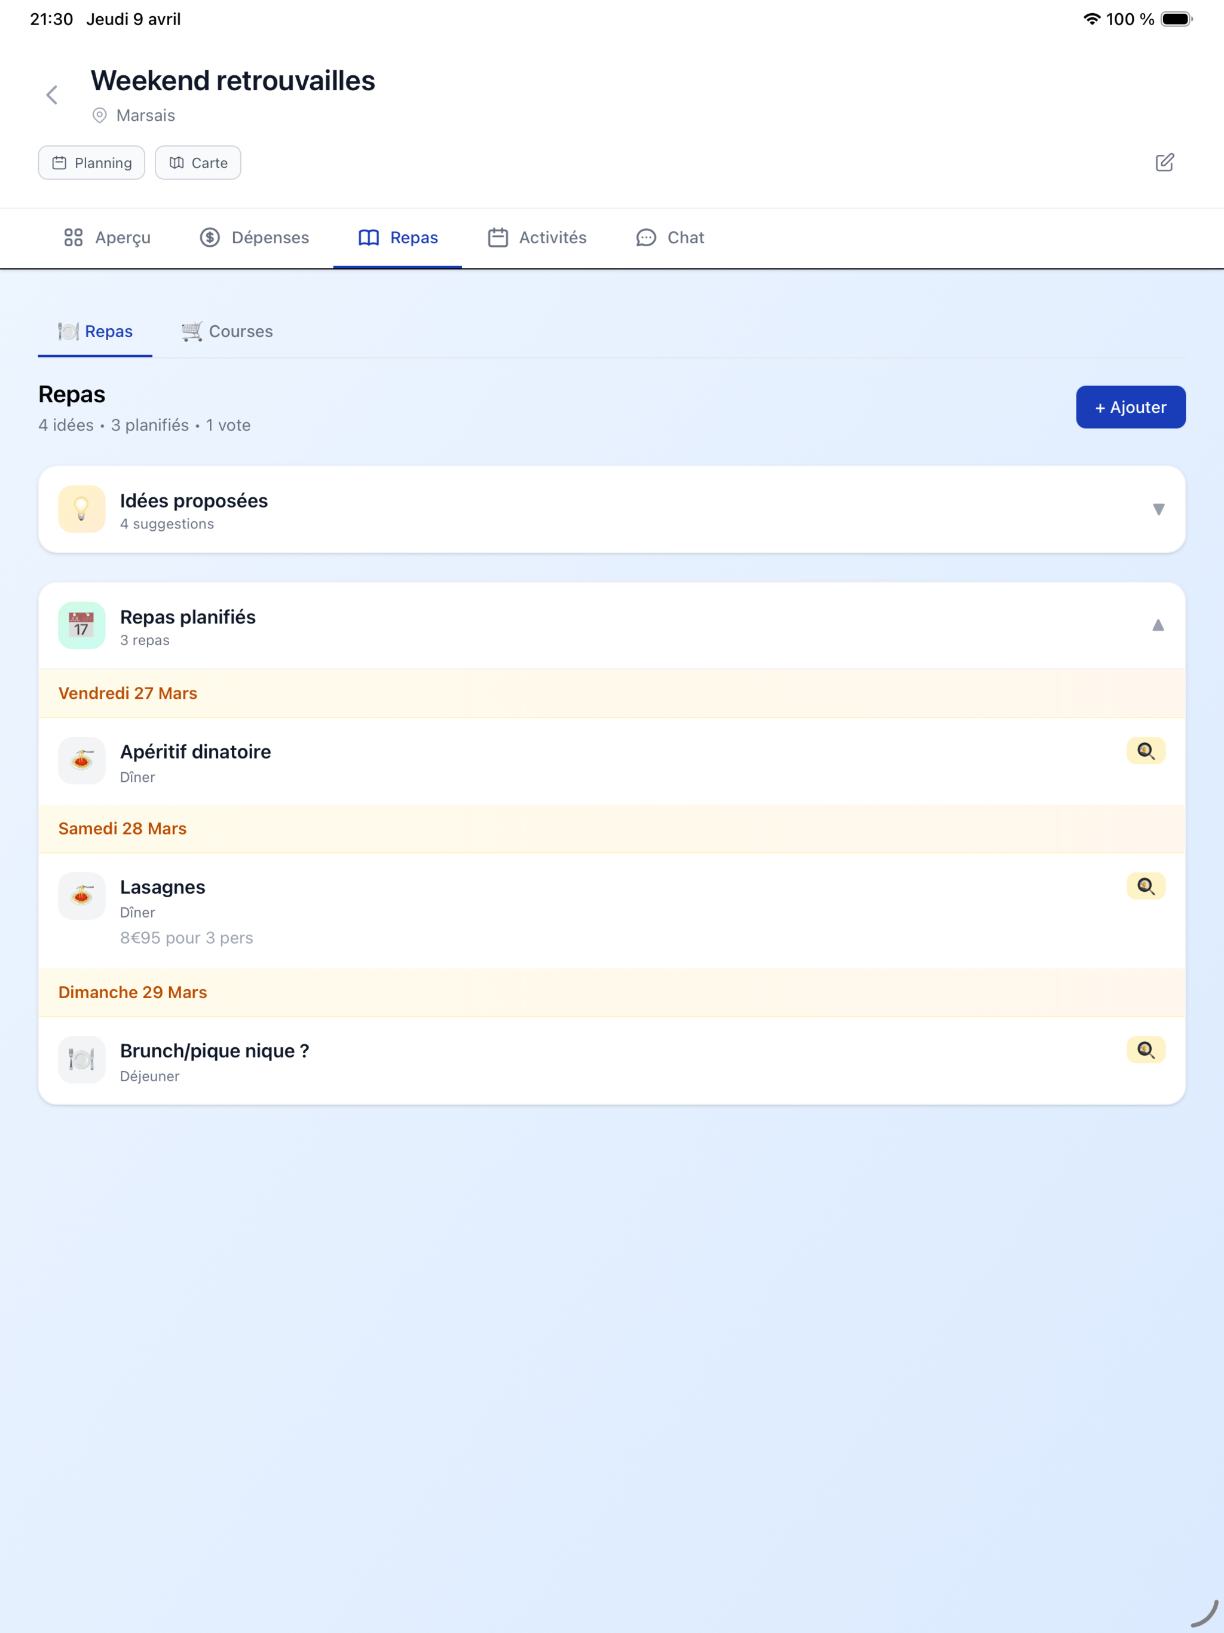Select the Repas sub-tab with plate icon
The height and width of the screenshot is (1633, 1224).
click(x=95, y=332)
